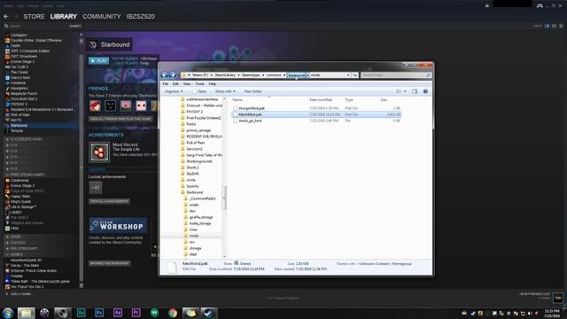Select the mods_go_here file
567x319 pixels.
(250, 121)
